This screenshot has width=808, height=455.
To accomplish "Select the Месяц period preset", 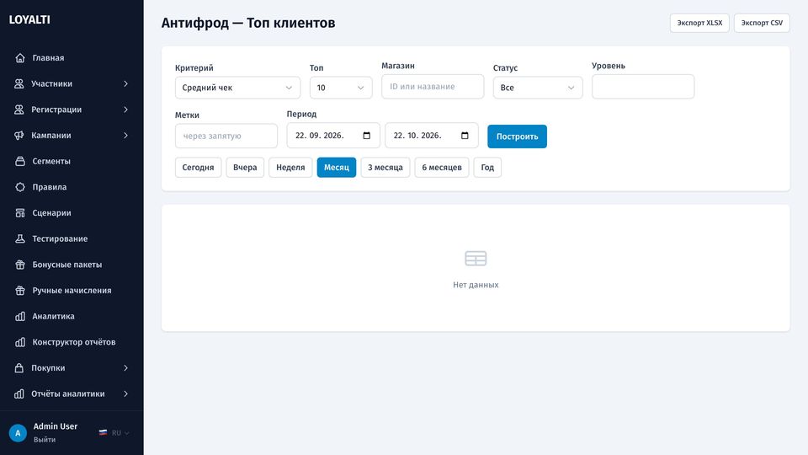I will click(336, 167).
